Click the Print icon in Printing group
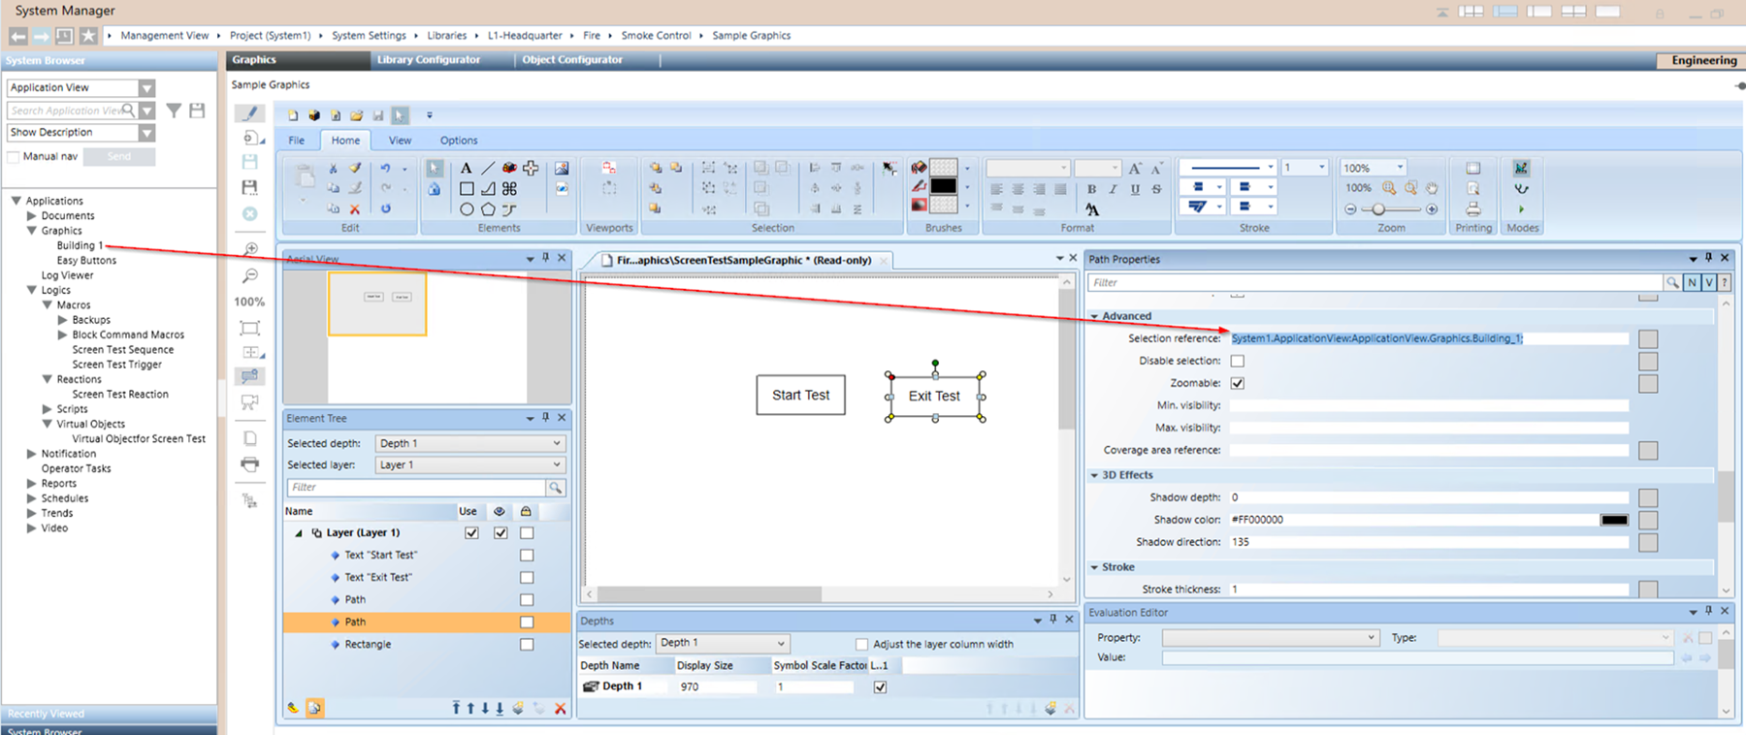Viewport: 1746px width, 735px height. 1472,208
